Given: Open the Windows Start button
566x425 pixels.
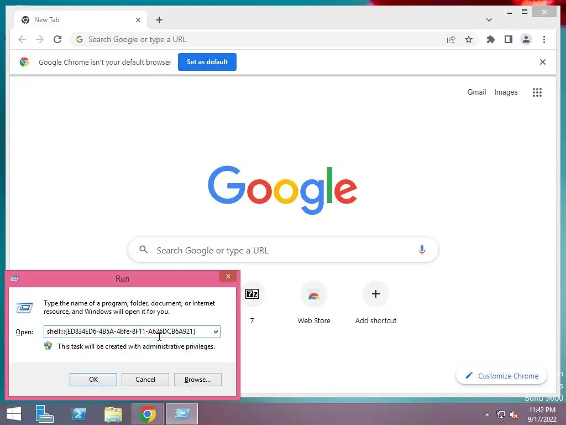Looking at the screenshot, I should [14, 414].
